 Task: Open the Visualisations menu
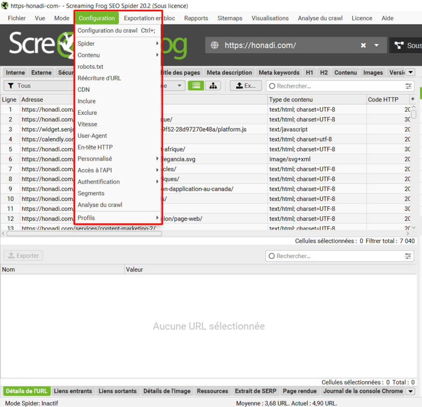270,18
